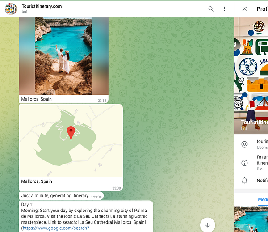Follow the google.com search link in the itinerary

pos(56,228)
